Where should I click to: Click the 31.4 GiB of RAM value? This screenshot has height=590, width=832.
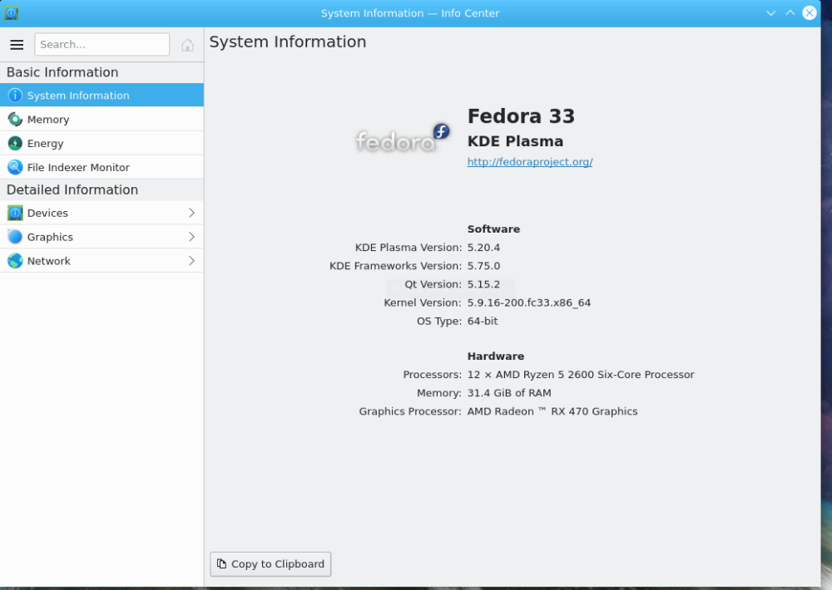pyautogui.click(x=509, y=393)
